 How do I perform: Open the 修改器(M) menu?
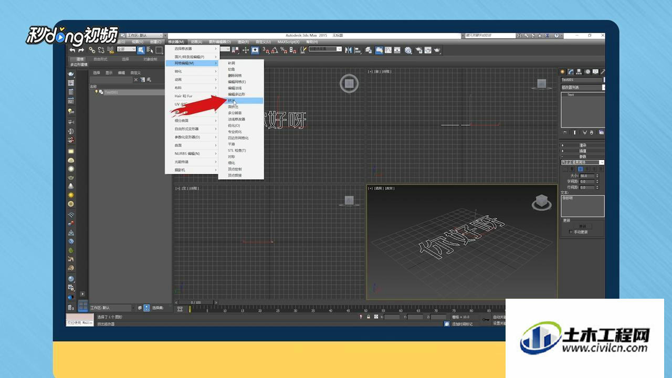(176, 42)
